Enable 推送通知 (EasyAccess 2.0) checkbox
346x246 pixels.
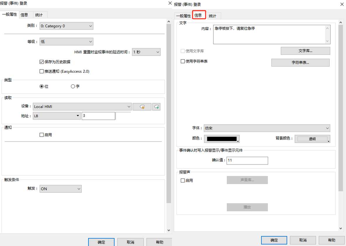[x=41, y=71]
